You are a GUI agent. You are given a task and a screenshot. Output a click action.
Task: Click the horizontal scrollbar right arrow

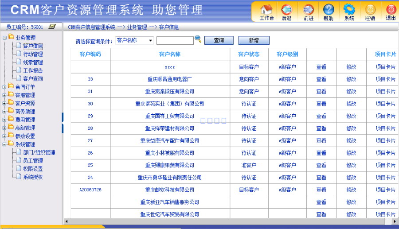[395, 221]
